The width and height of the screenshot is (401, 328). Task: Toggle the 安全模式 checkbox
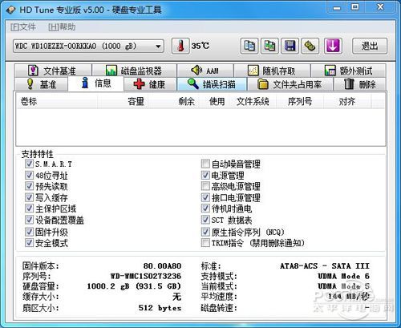pos(29,243)
